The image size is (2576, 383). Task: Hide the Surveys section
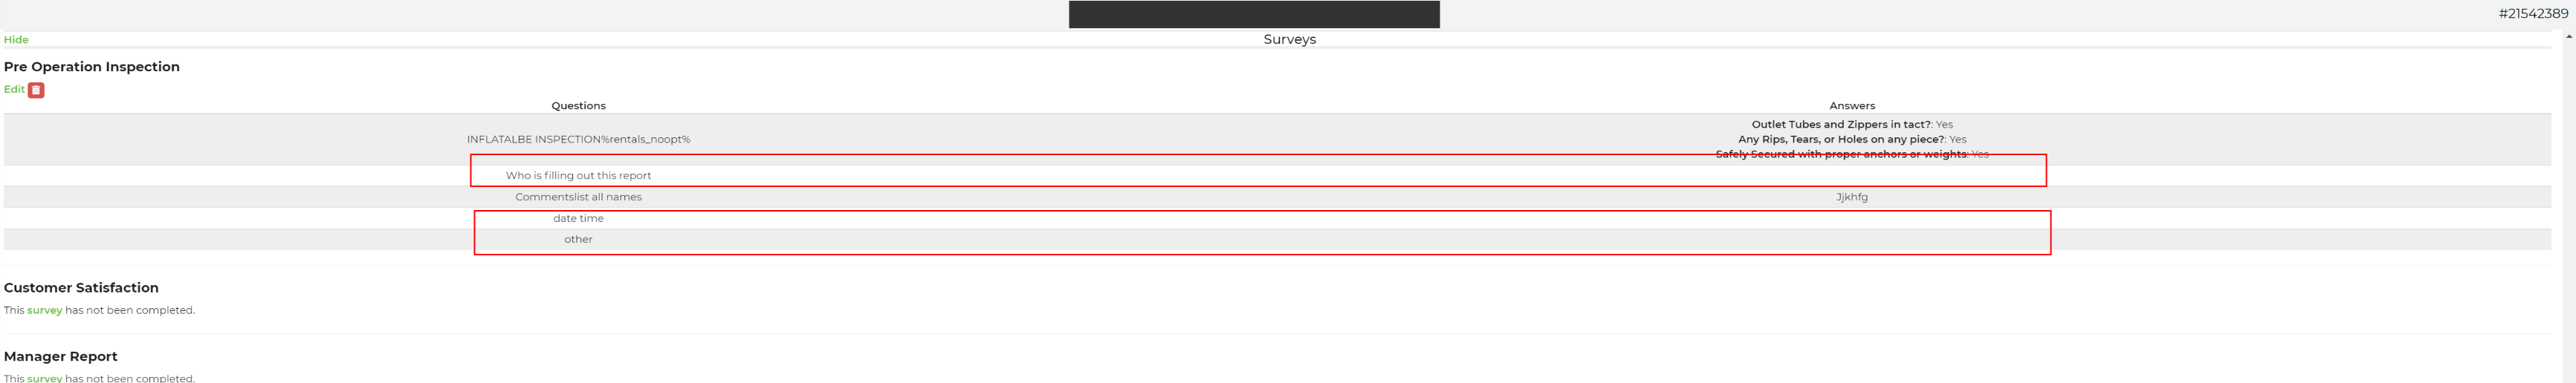tap(16, 40)
